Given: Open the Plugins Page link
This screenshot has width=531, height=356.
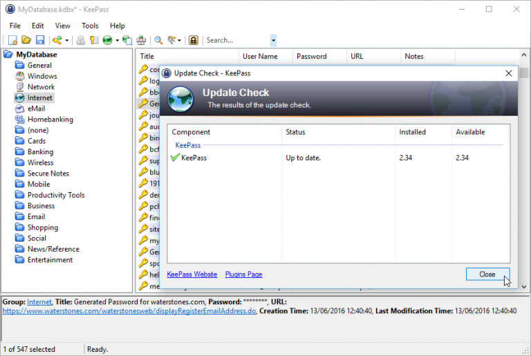Looking at the screenshot, I should (x=244, y=274).
